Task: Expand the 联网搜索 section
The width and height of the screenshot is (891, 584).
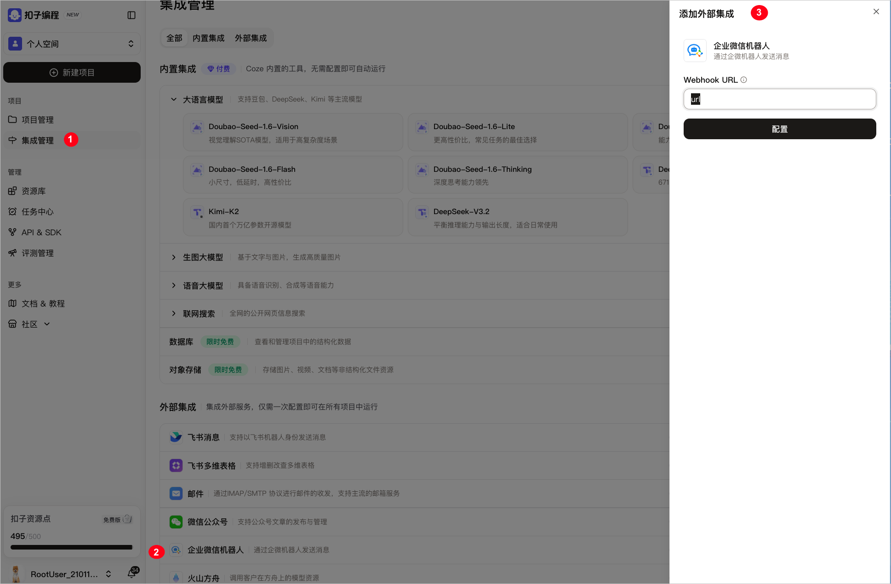Action: [x=174, y=313]
